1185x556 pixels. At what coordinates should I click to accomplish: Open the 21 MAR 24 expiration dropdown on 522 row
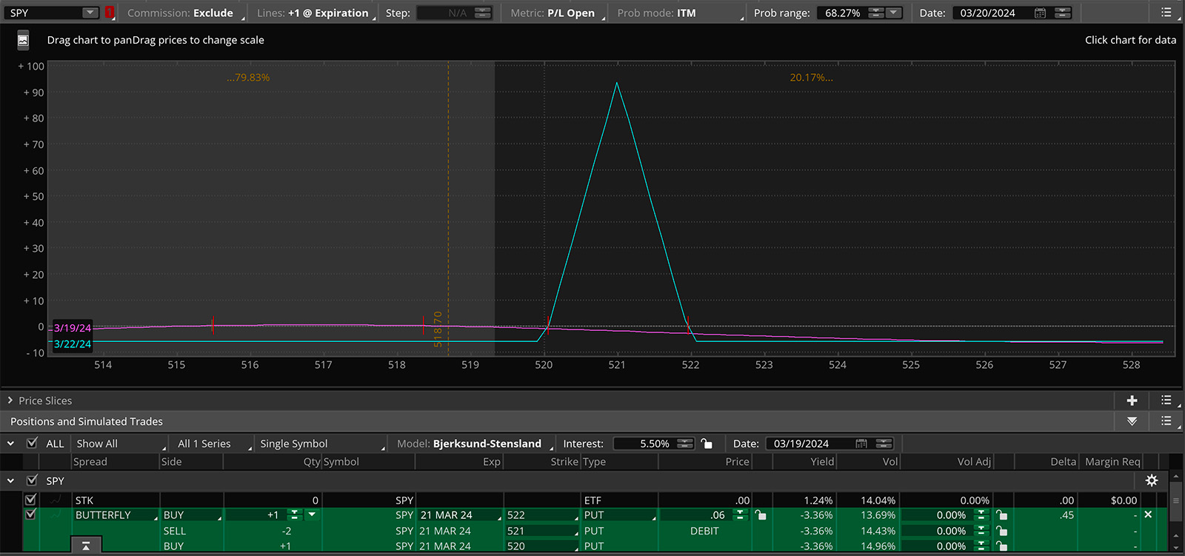[460, 515]
